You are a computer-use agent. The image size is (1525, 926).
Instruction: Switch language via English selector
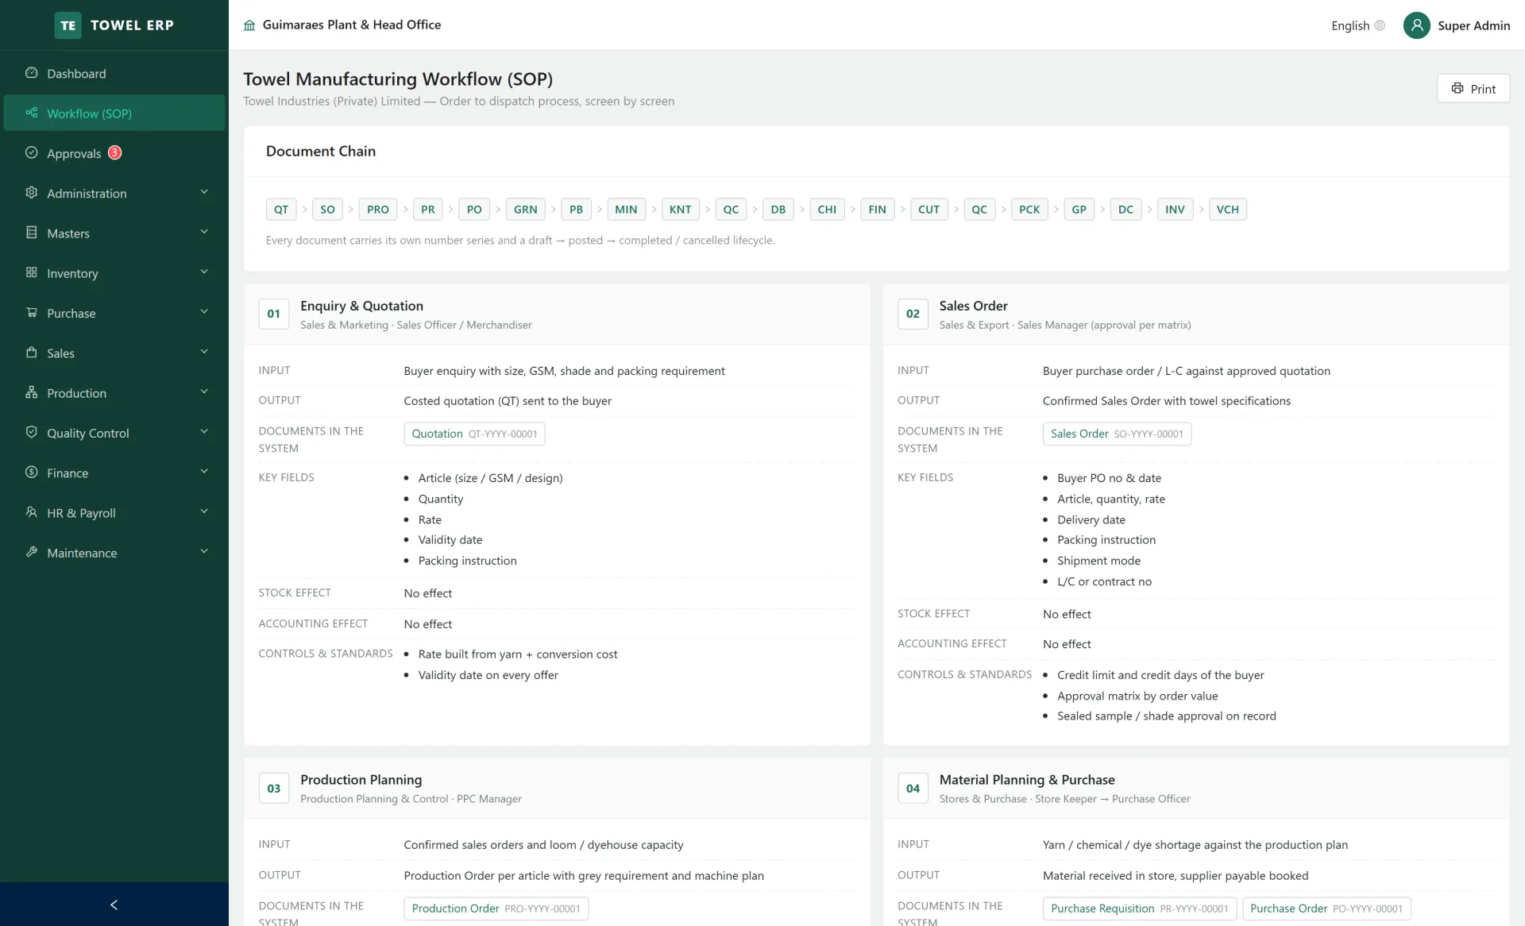coord(1357,25)
